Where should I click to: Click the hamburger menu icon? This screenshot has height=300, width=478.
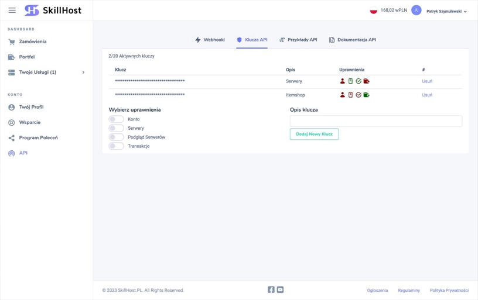click(x=12, y=11)
